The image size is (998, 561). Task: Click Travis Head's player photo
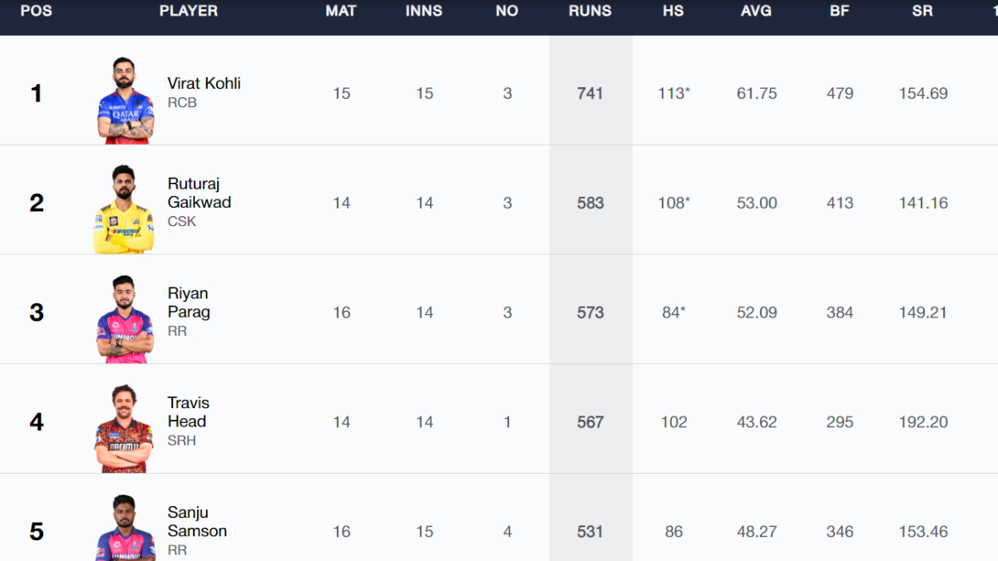coord(124,429)
